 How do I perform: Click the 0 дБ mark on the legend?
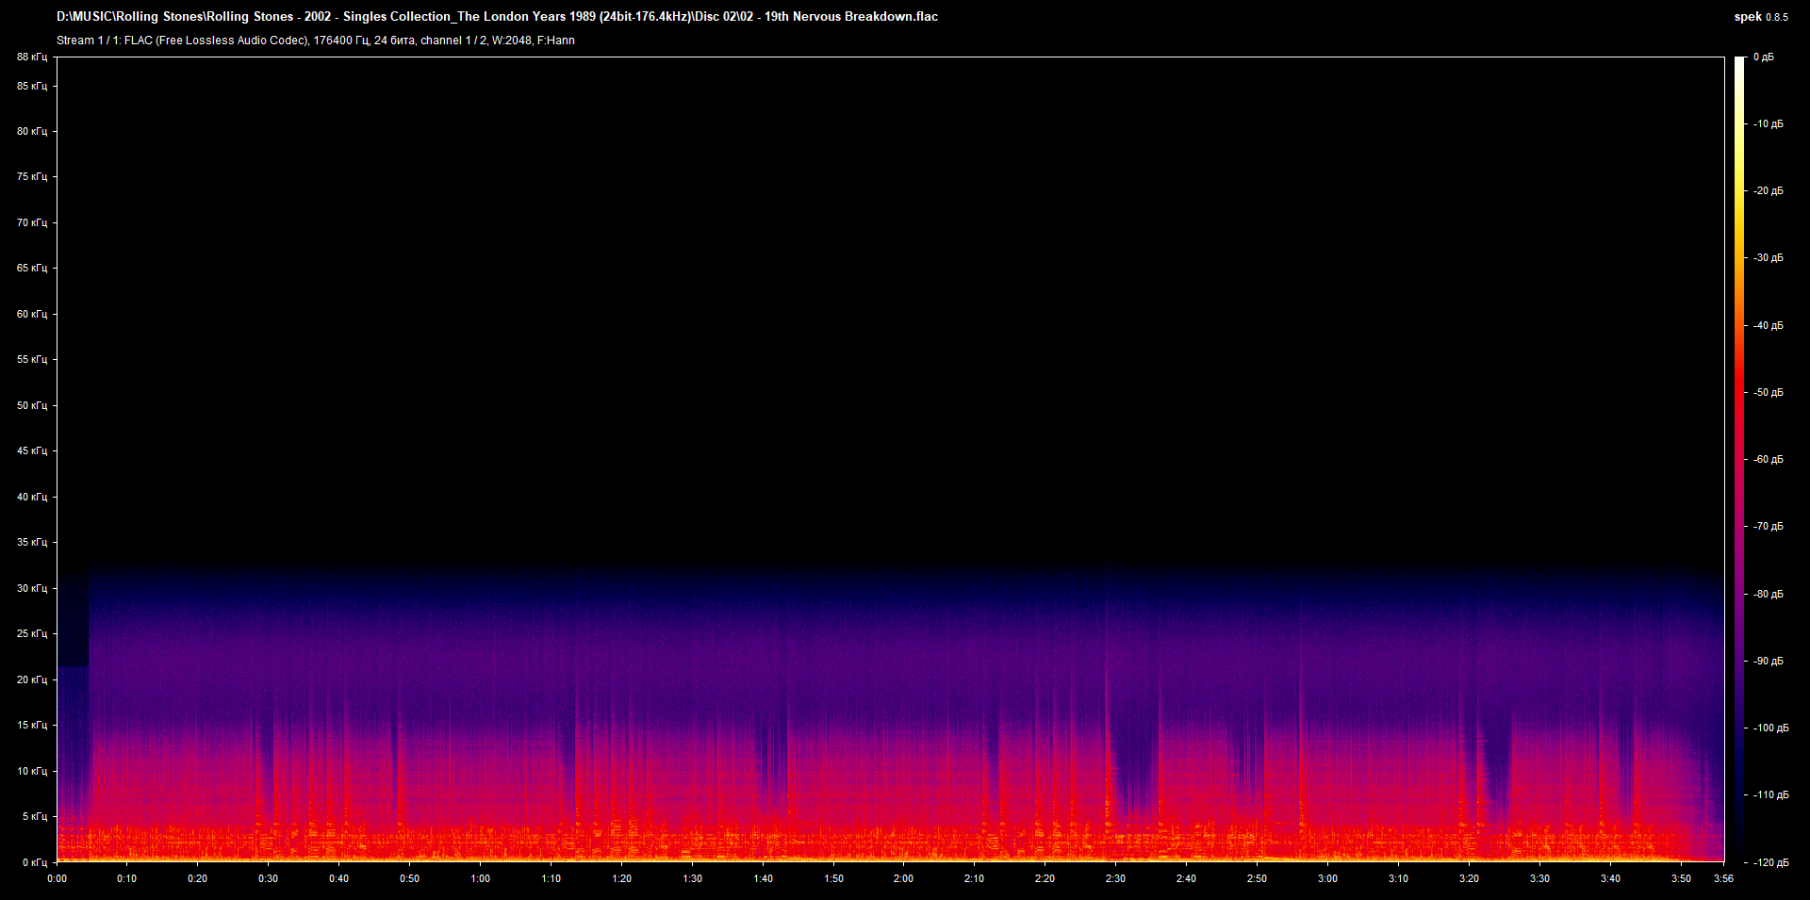(x=1766, y=57)
